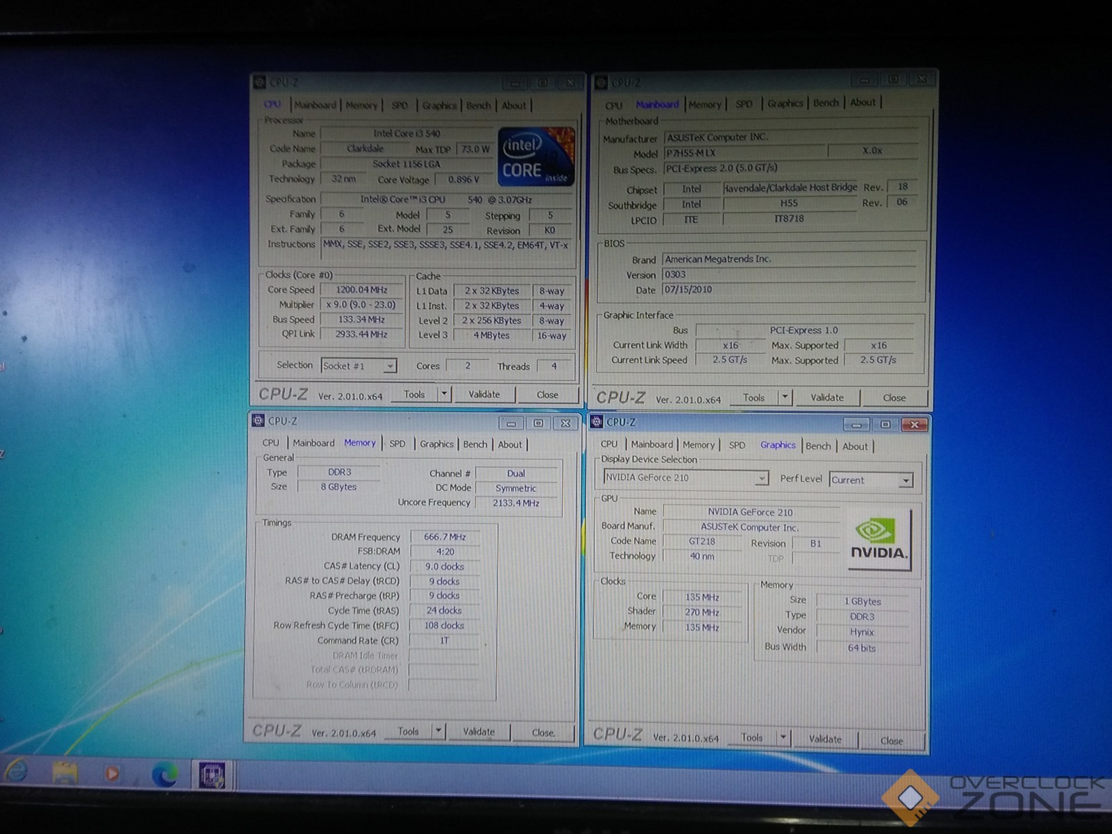
Task: Open Bench tab in Memory window
Action: pos(475,444)
